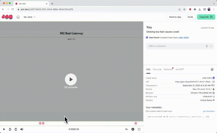
Task: Click the Copy link button
Action: pos(206,17)
